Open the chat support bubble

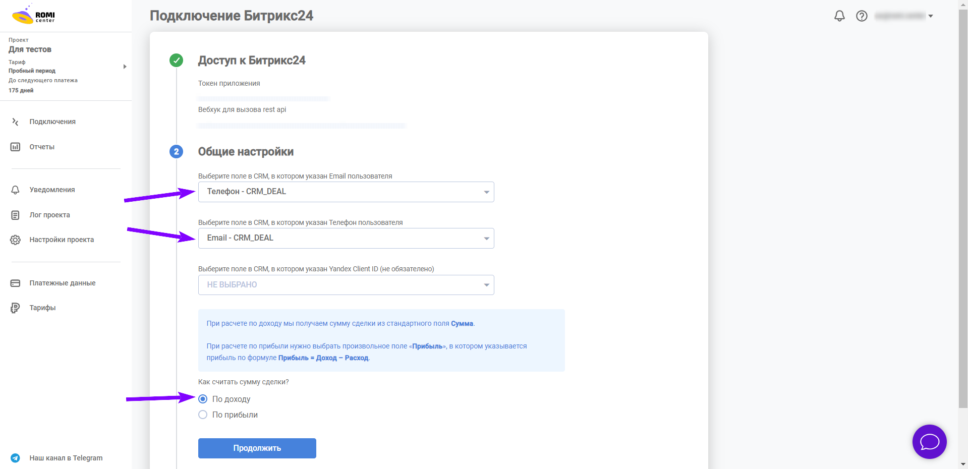[x=929, y=442]
